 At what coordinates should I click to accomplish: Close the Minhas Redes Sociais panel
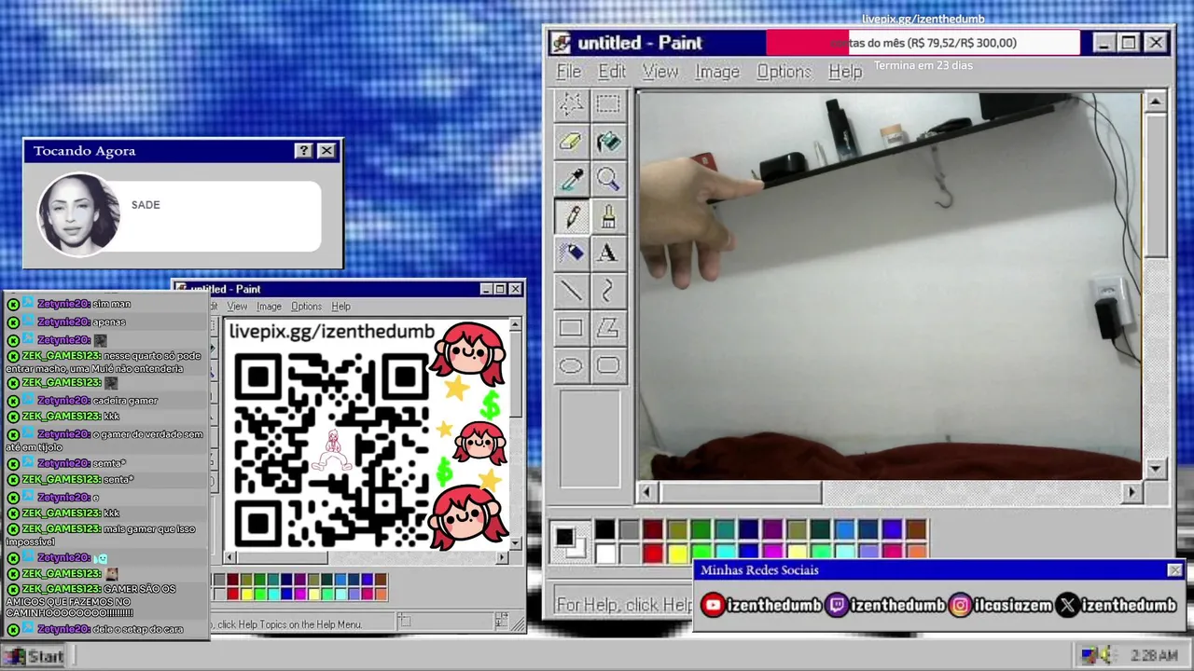tap(1174, 570)
